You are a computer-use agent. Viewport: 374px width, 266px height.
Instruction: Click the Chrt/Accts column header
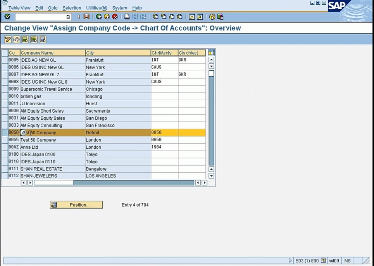164,53
